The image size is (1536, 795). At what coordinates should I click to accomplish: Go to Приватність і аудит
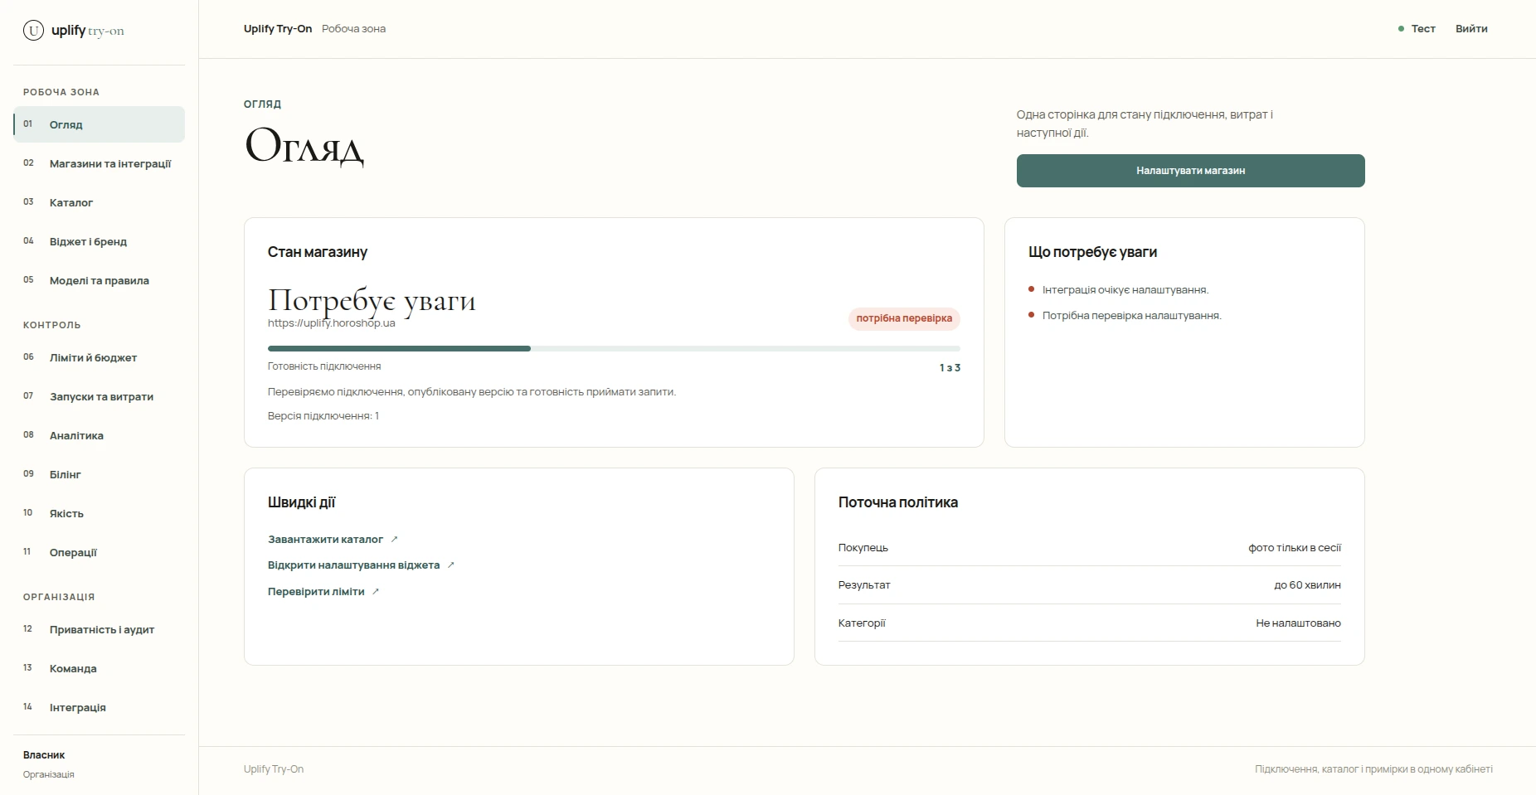(99, 629)
